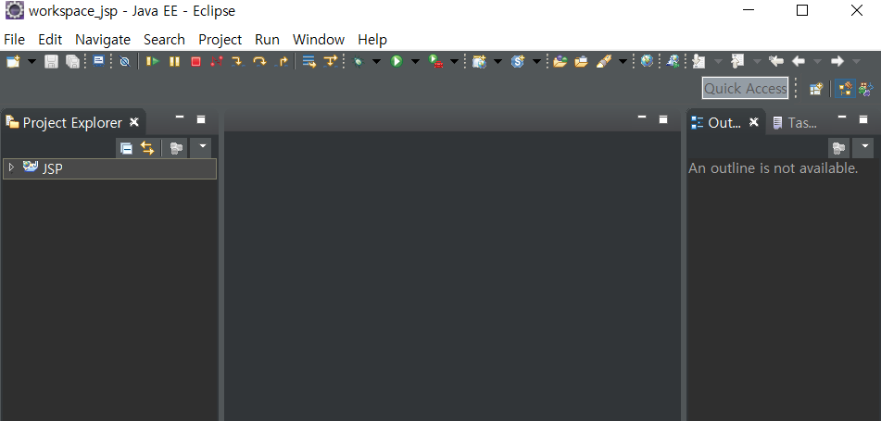Open the Project menu
This screenshot has width=881, height=421.
pos(220,39)
